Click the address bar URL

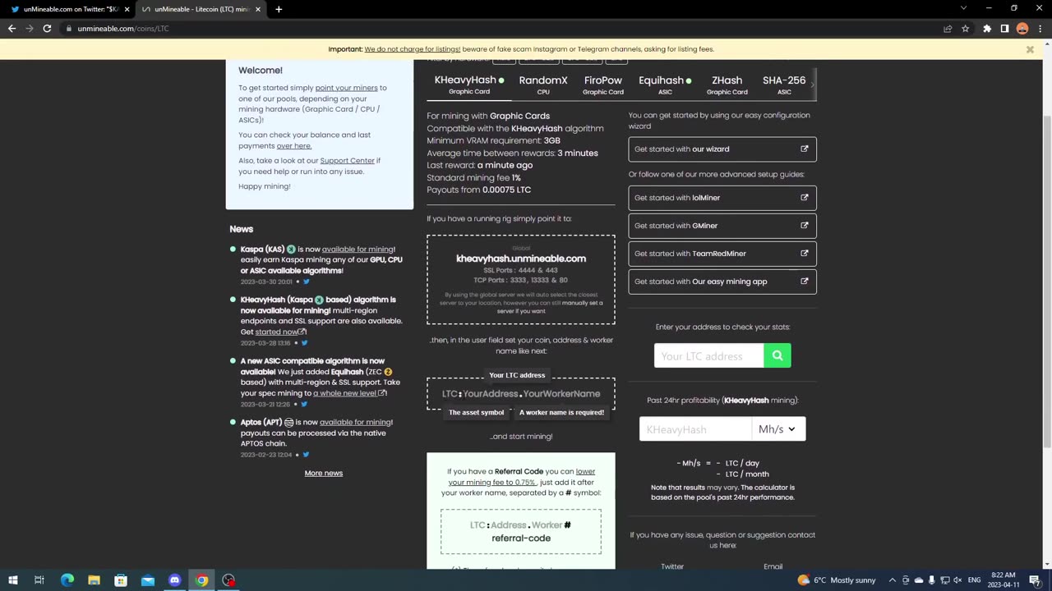coord(123,29)
